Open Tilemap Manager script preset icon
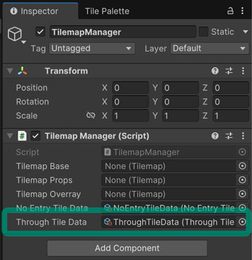Screen dimensions: 252x260 229,136
